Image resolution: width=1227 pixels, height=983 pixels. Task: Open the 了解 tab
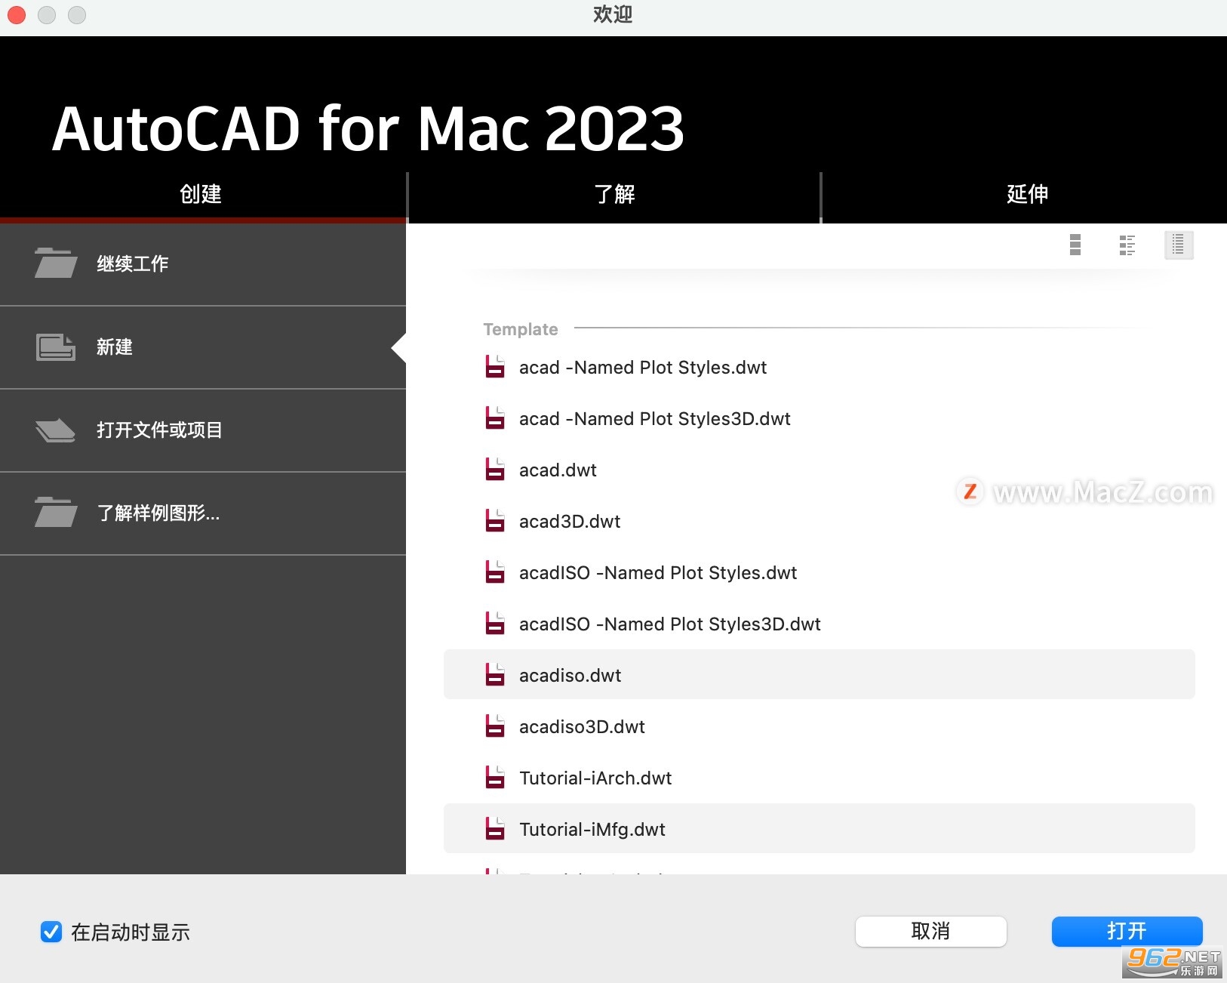tap(614, 194)
